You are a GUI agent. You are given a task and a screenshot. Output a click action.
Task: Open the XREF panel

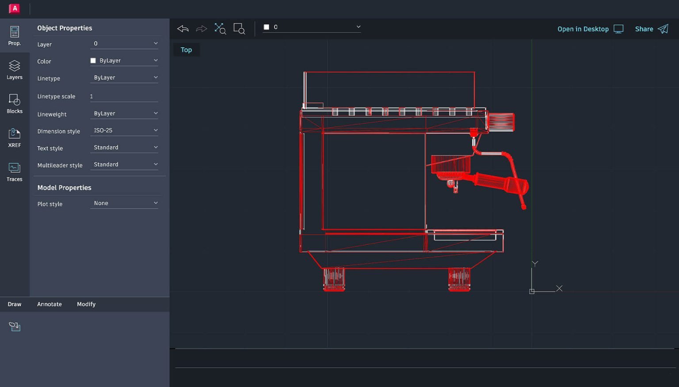click(15, 137)
